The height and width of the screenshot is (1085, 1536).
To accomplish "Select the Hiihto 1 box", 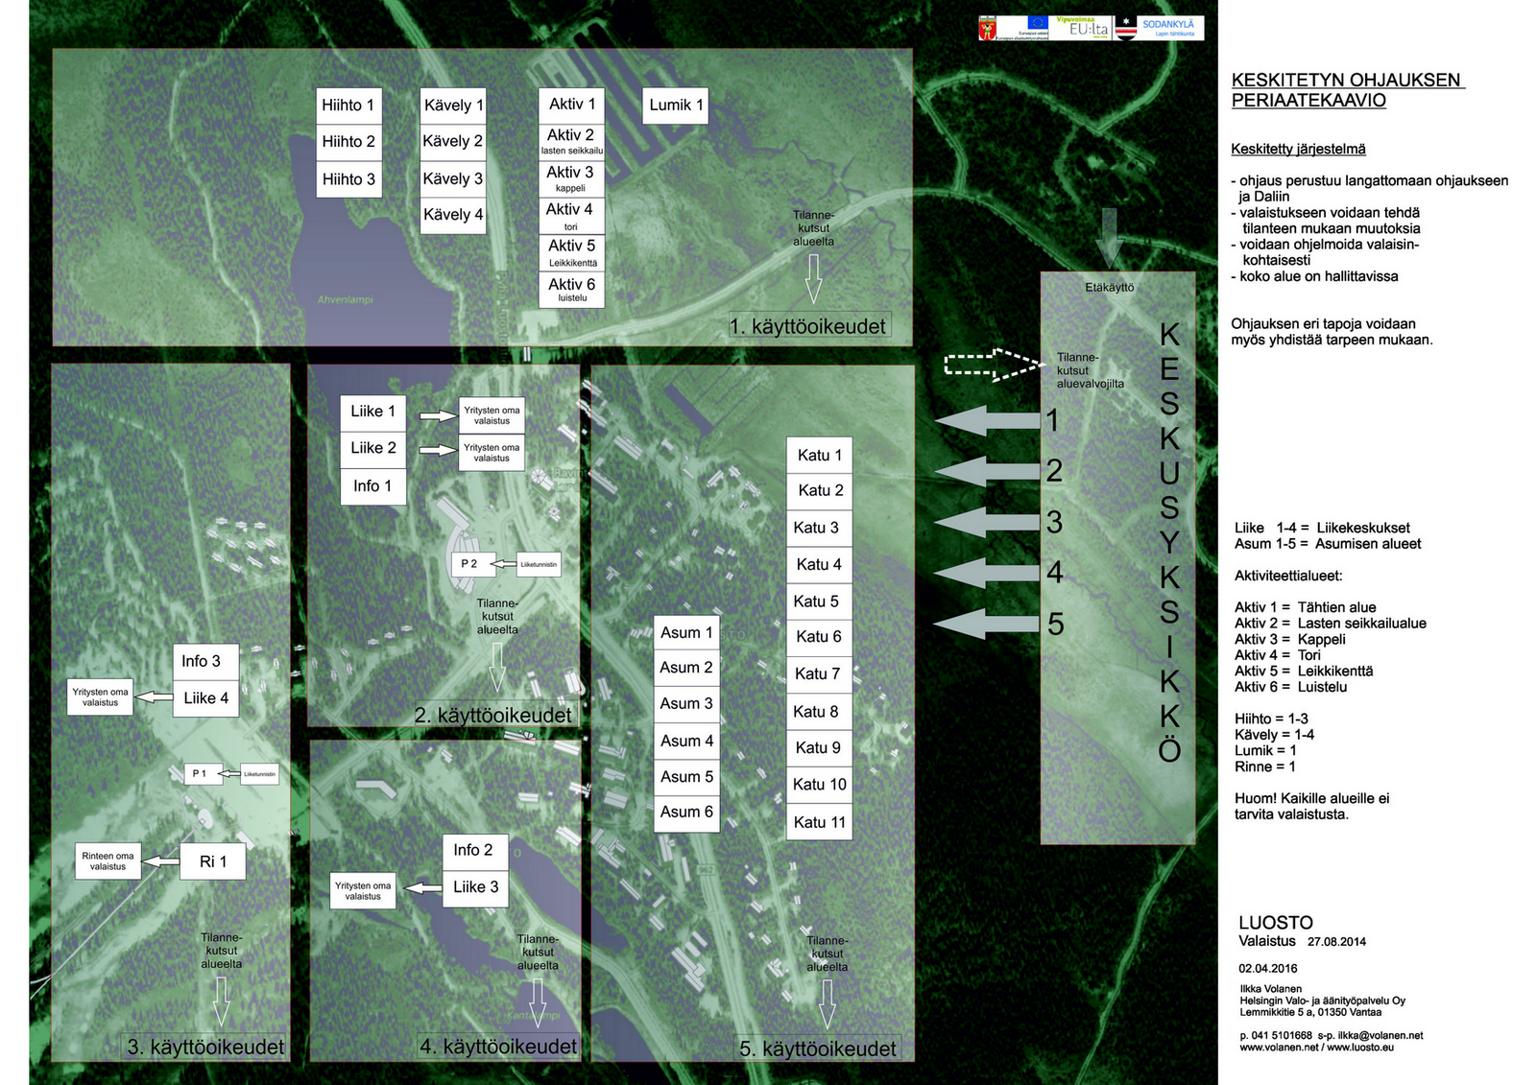I will pyautogui.click(x=348, y=106).
